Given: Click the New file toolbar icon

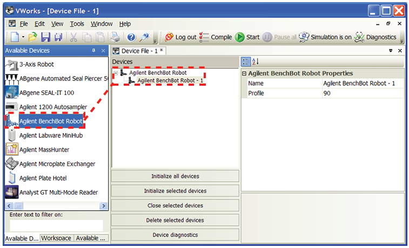Looking at the screenshot, I should tap(14, 37).
